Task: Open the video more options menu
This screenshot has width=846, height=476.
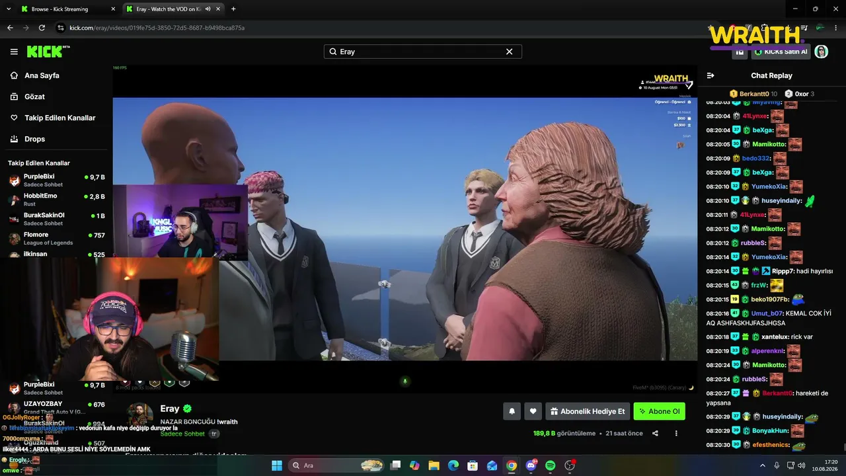Action: (x=676, y=434)
